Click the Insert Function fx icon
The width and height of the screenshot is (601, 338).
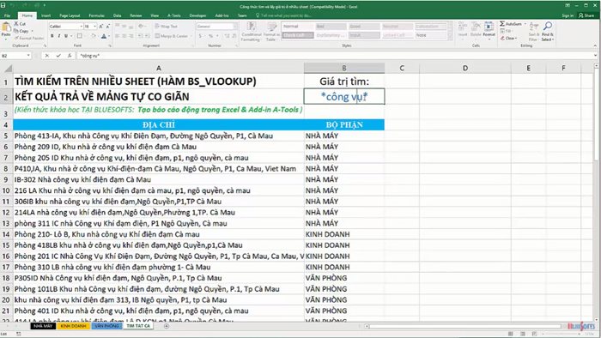click(x=70, y=56)
